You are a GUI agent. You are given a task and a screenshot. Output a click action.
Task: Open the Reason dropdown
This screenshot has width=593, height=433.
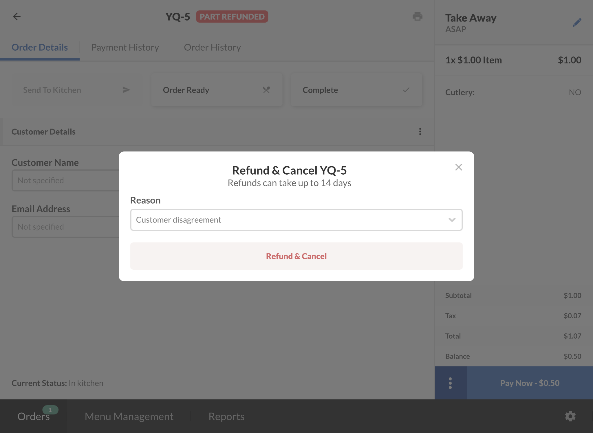tap(290, 220)
